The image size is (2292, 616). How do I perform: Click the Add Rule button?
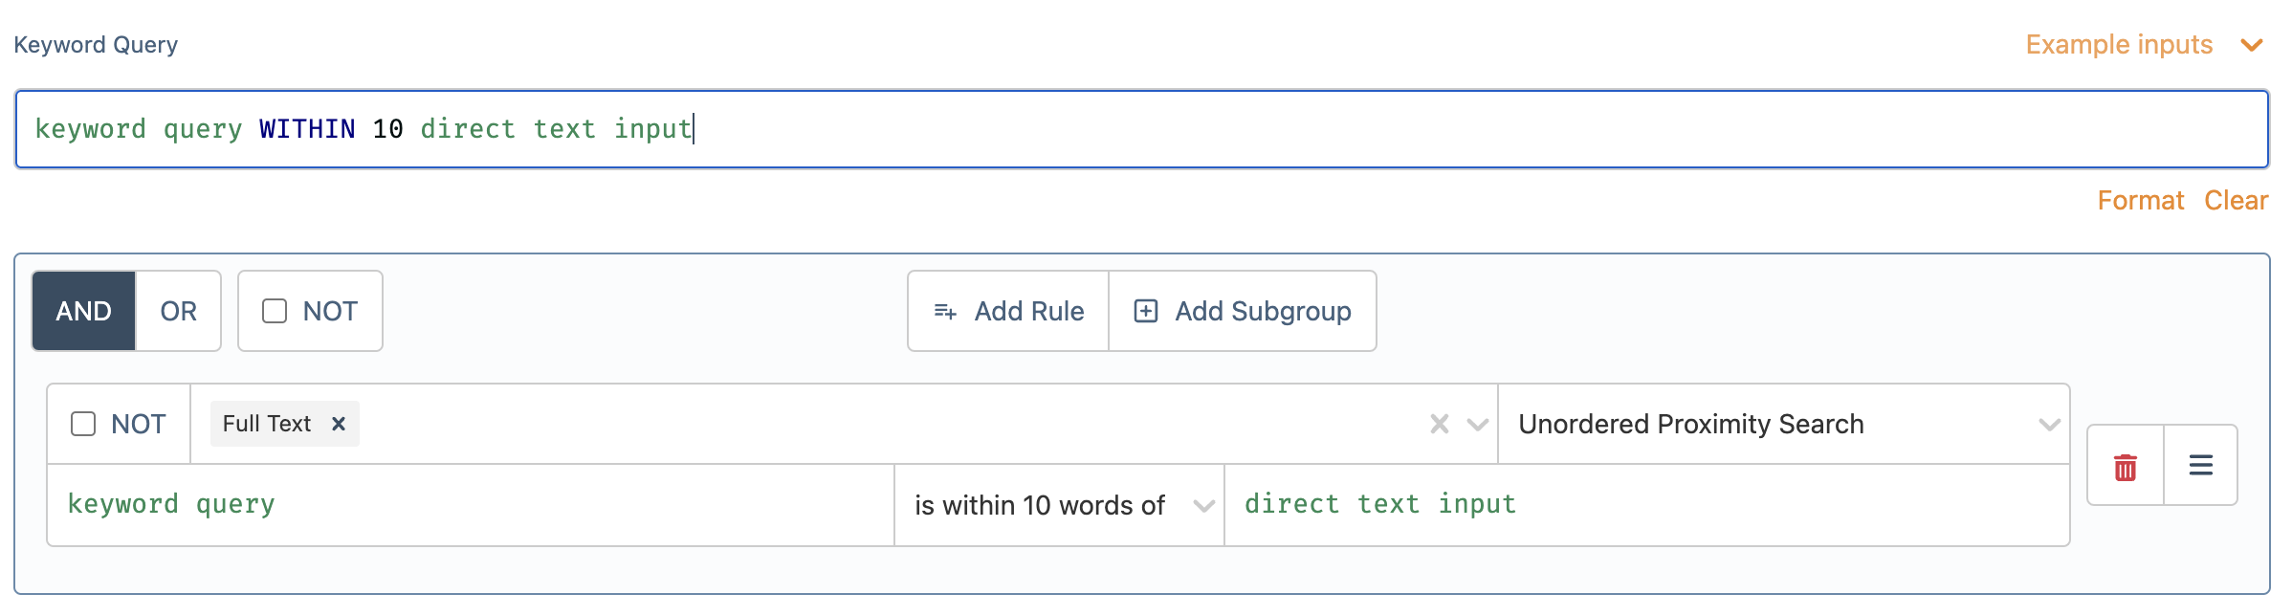click(x=1008, y=311)
